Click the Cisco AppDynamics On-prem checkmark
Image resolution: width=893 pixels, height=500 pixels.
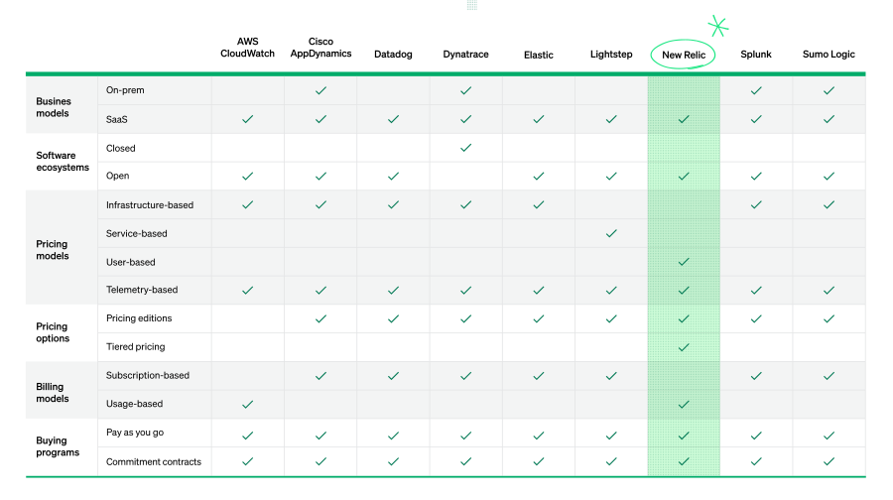[320, 90]
